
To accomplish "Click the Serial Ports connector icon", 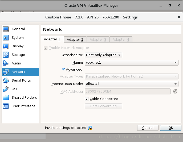I will 6,80.
